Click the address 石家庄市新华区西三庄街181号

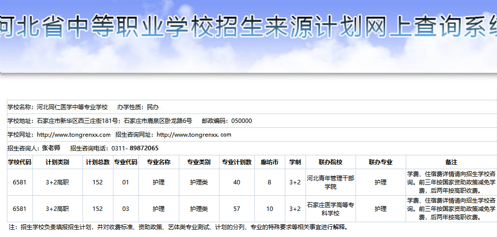pyautogui.click(x=78, y=121)
